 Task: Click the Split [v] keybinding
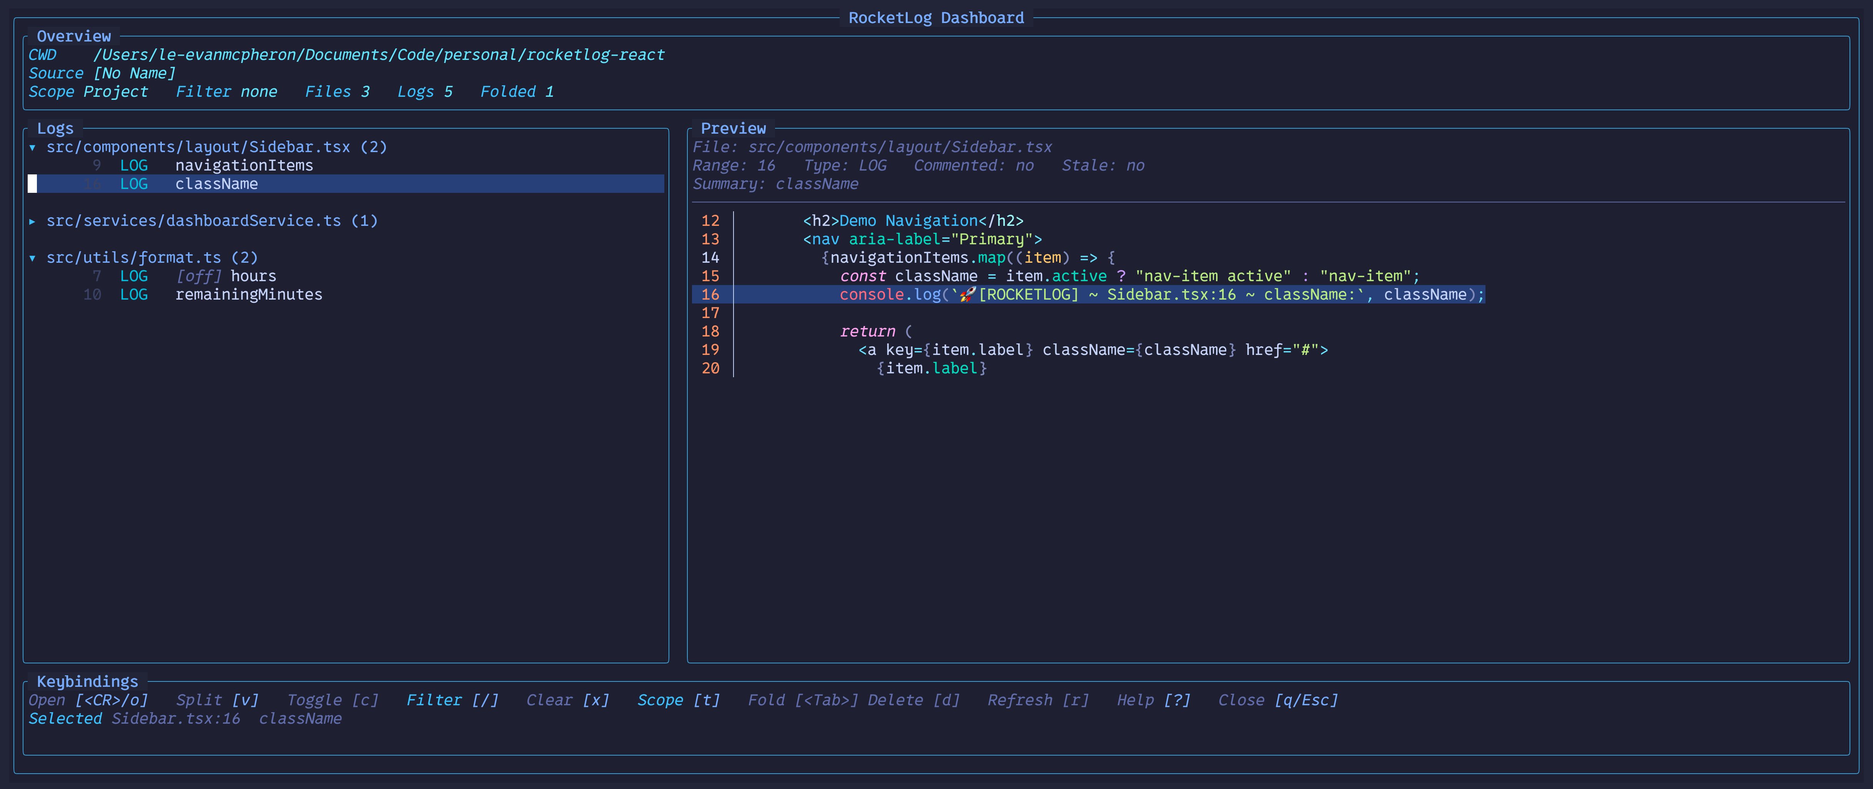[217, 700]
